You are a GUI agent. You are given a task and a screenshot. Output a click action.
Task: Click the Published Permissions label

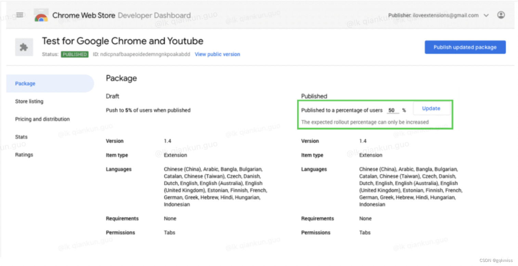[316, 233]
